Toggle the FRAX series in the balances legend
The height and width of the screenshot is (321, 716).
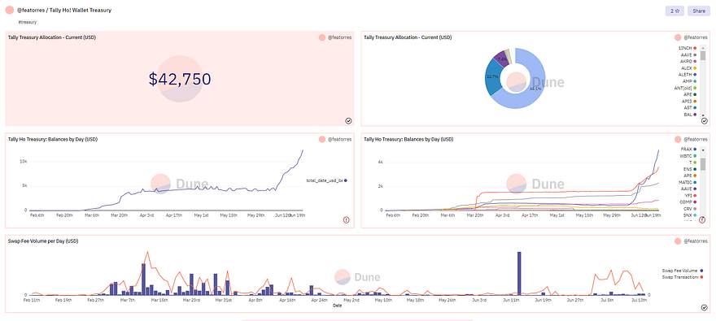click(688, 149)
